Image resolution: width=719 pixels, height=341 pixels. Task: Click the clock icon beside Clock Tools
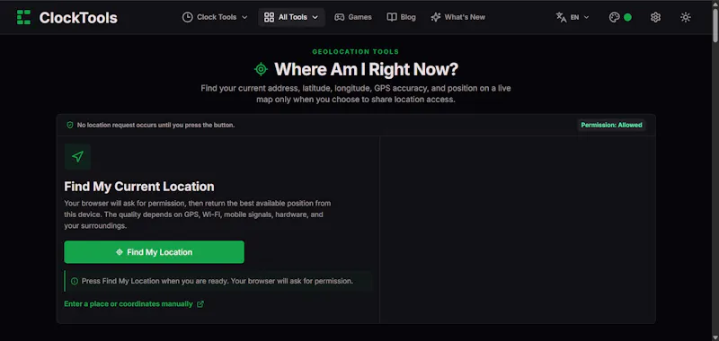[187, 17]
